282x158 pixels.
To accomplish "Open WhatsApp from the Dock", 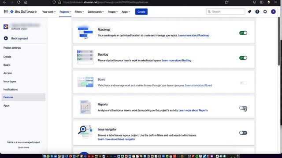I will [x=48, y=156].
